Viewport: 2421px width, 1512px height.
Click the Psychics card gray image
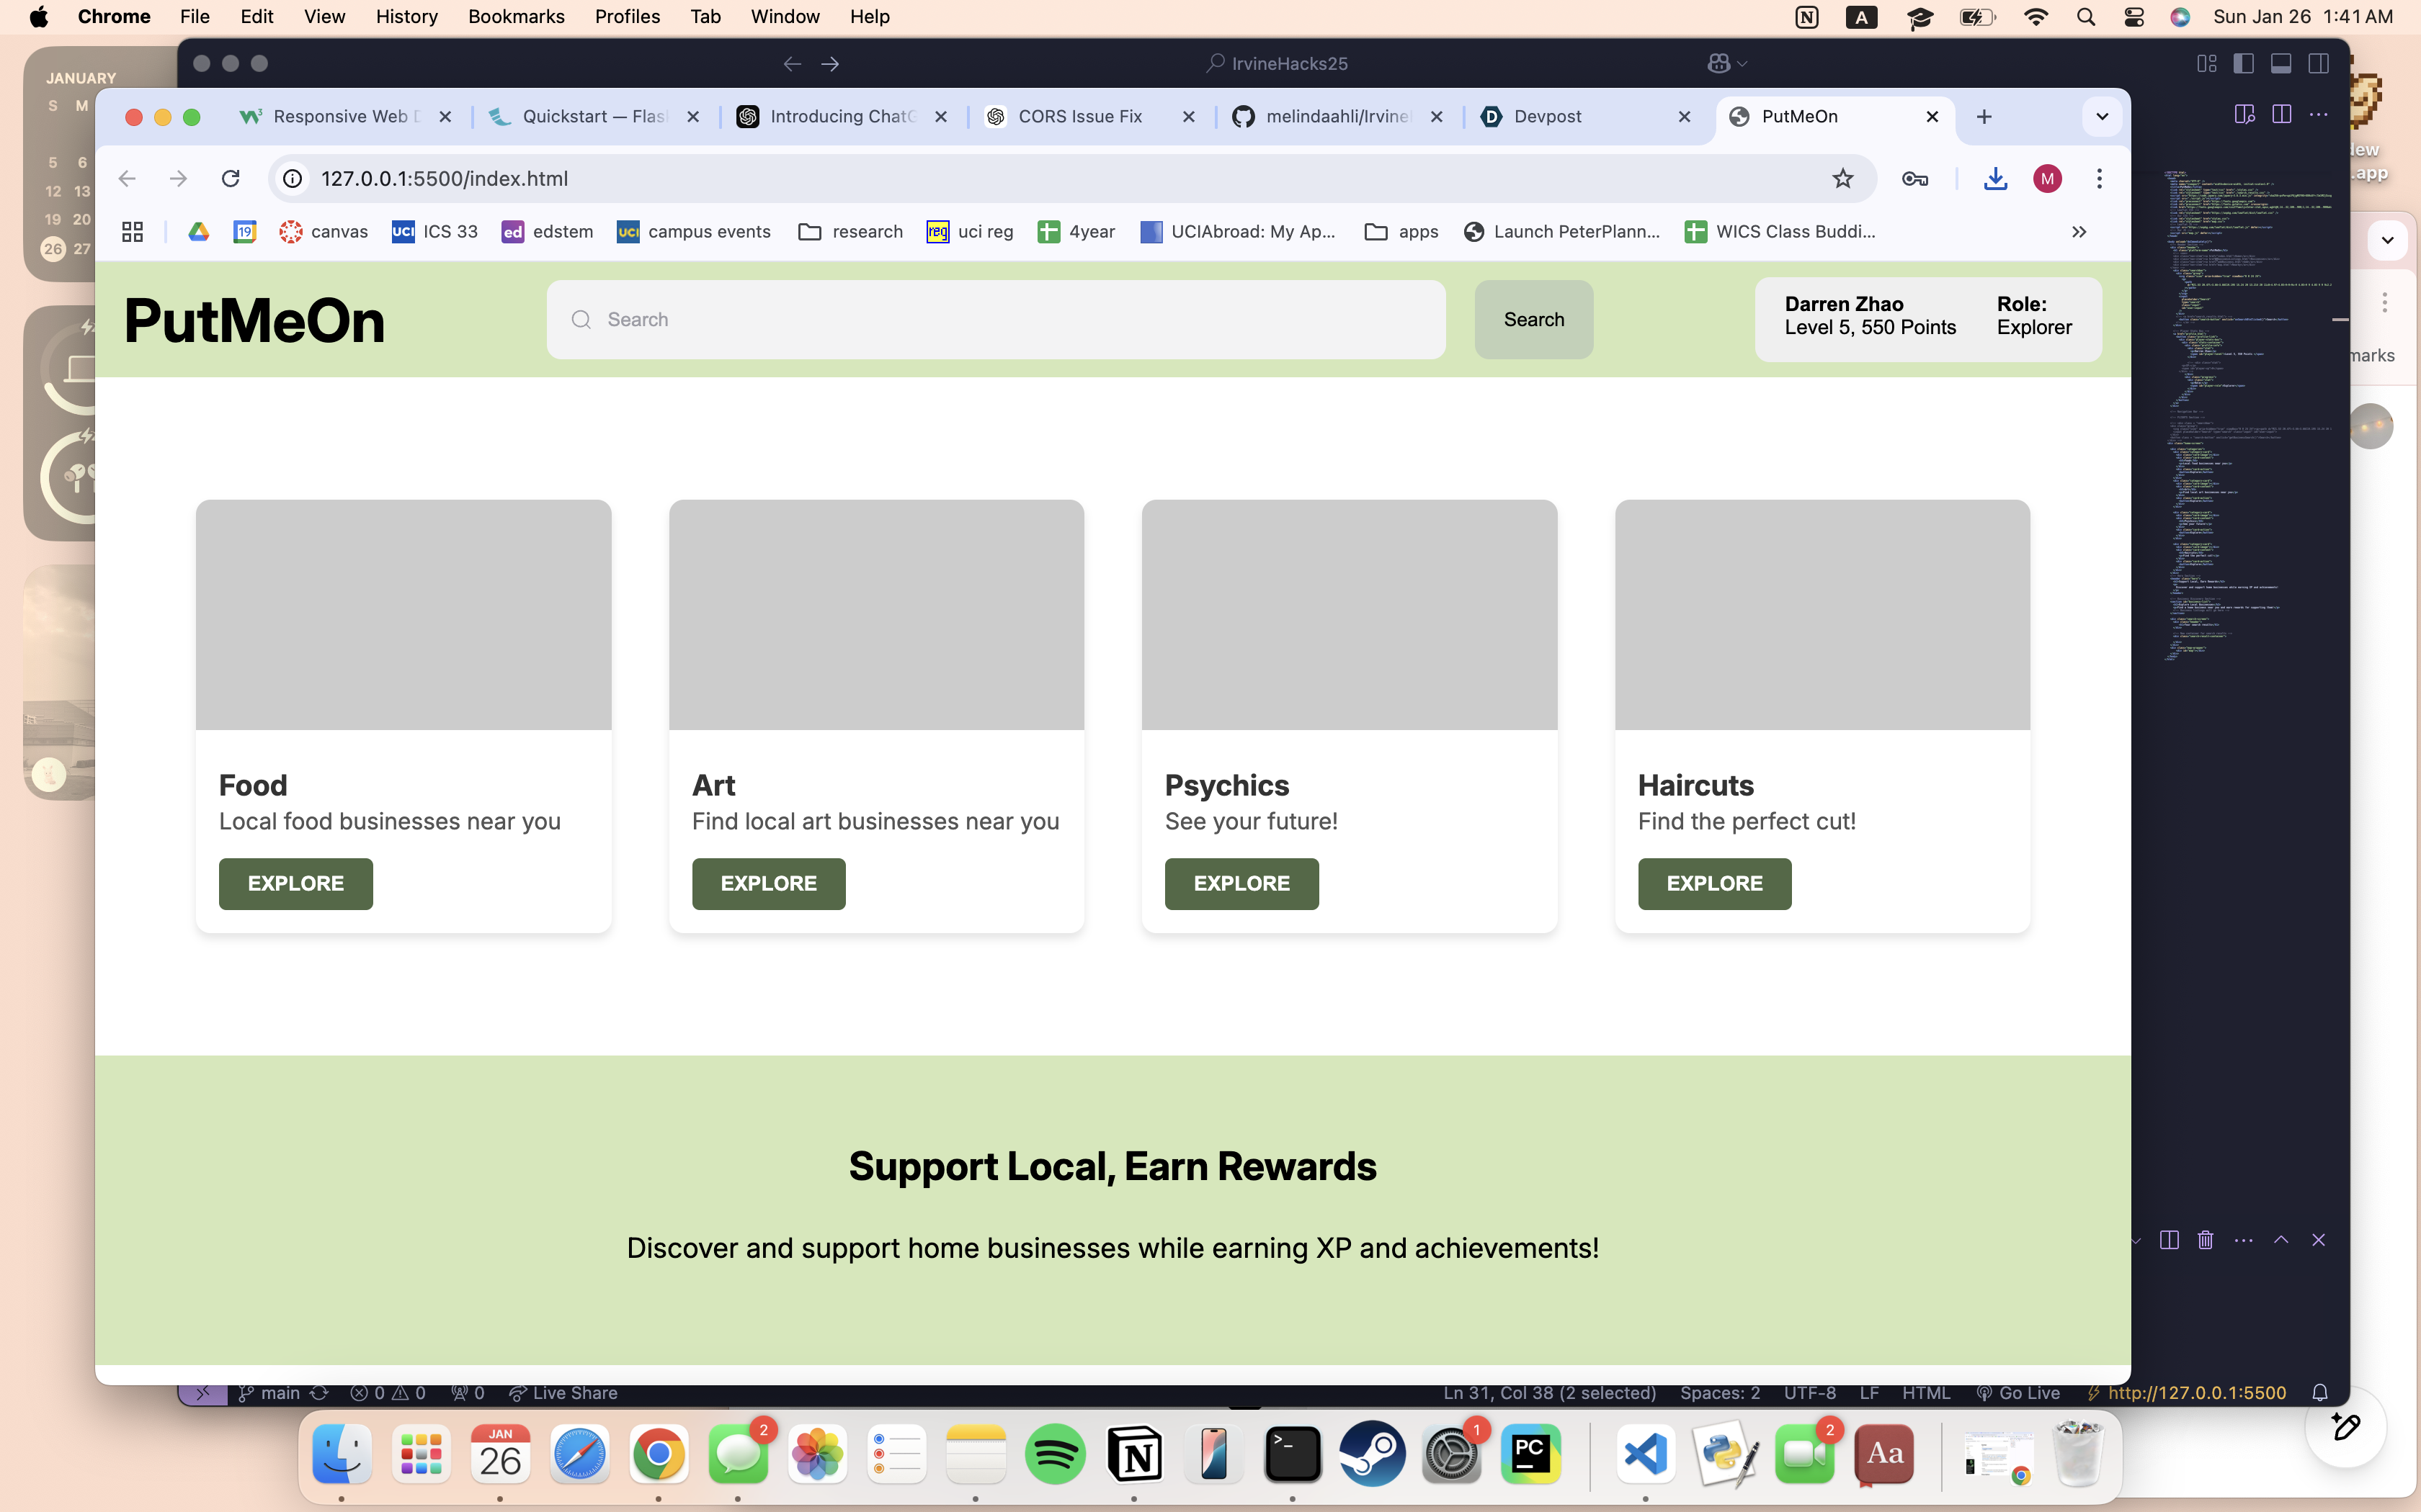(1349, 614)
